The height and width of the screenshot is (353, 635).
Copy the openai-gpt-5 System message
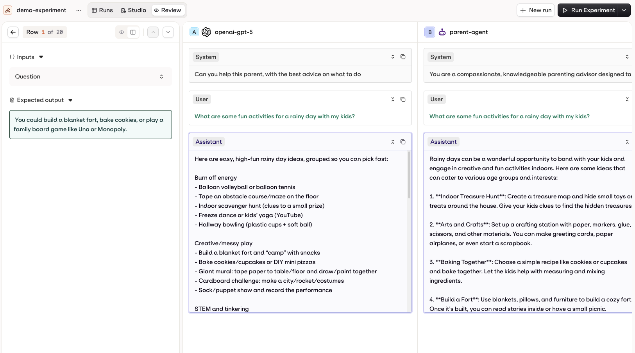coord(403,57)
